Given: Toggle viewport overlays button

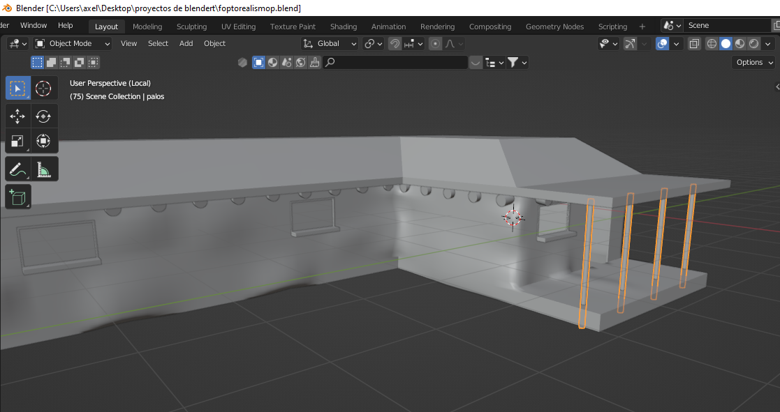Looking at the screenshot, I should (x=662, y=44).
